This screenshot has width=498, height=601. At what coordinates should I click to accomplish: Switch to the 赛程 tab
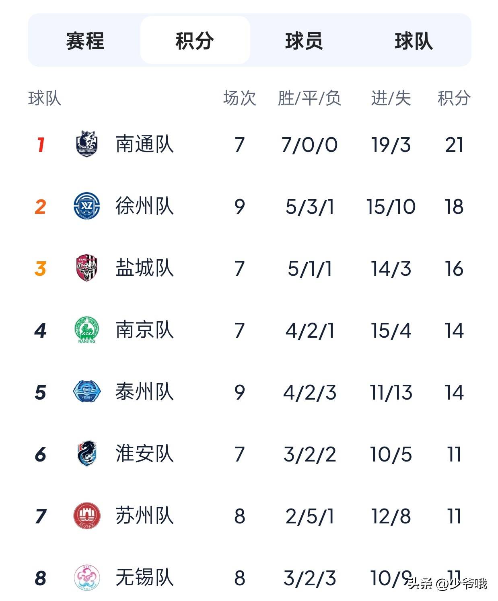pos(85,41)
